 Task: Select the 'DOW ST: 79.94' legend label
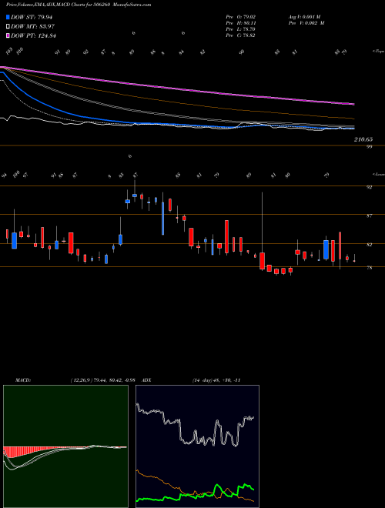32,17
